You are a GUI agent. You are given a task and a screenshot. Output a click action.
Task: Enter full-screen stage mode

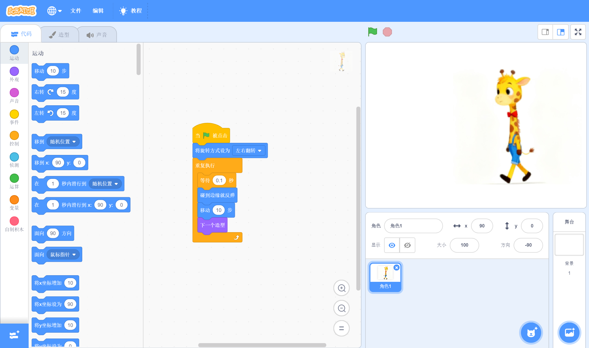pos(578,32)
